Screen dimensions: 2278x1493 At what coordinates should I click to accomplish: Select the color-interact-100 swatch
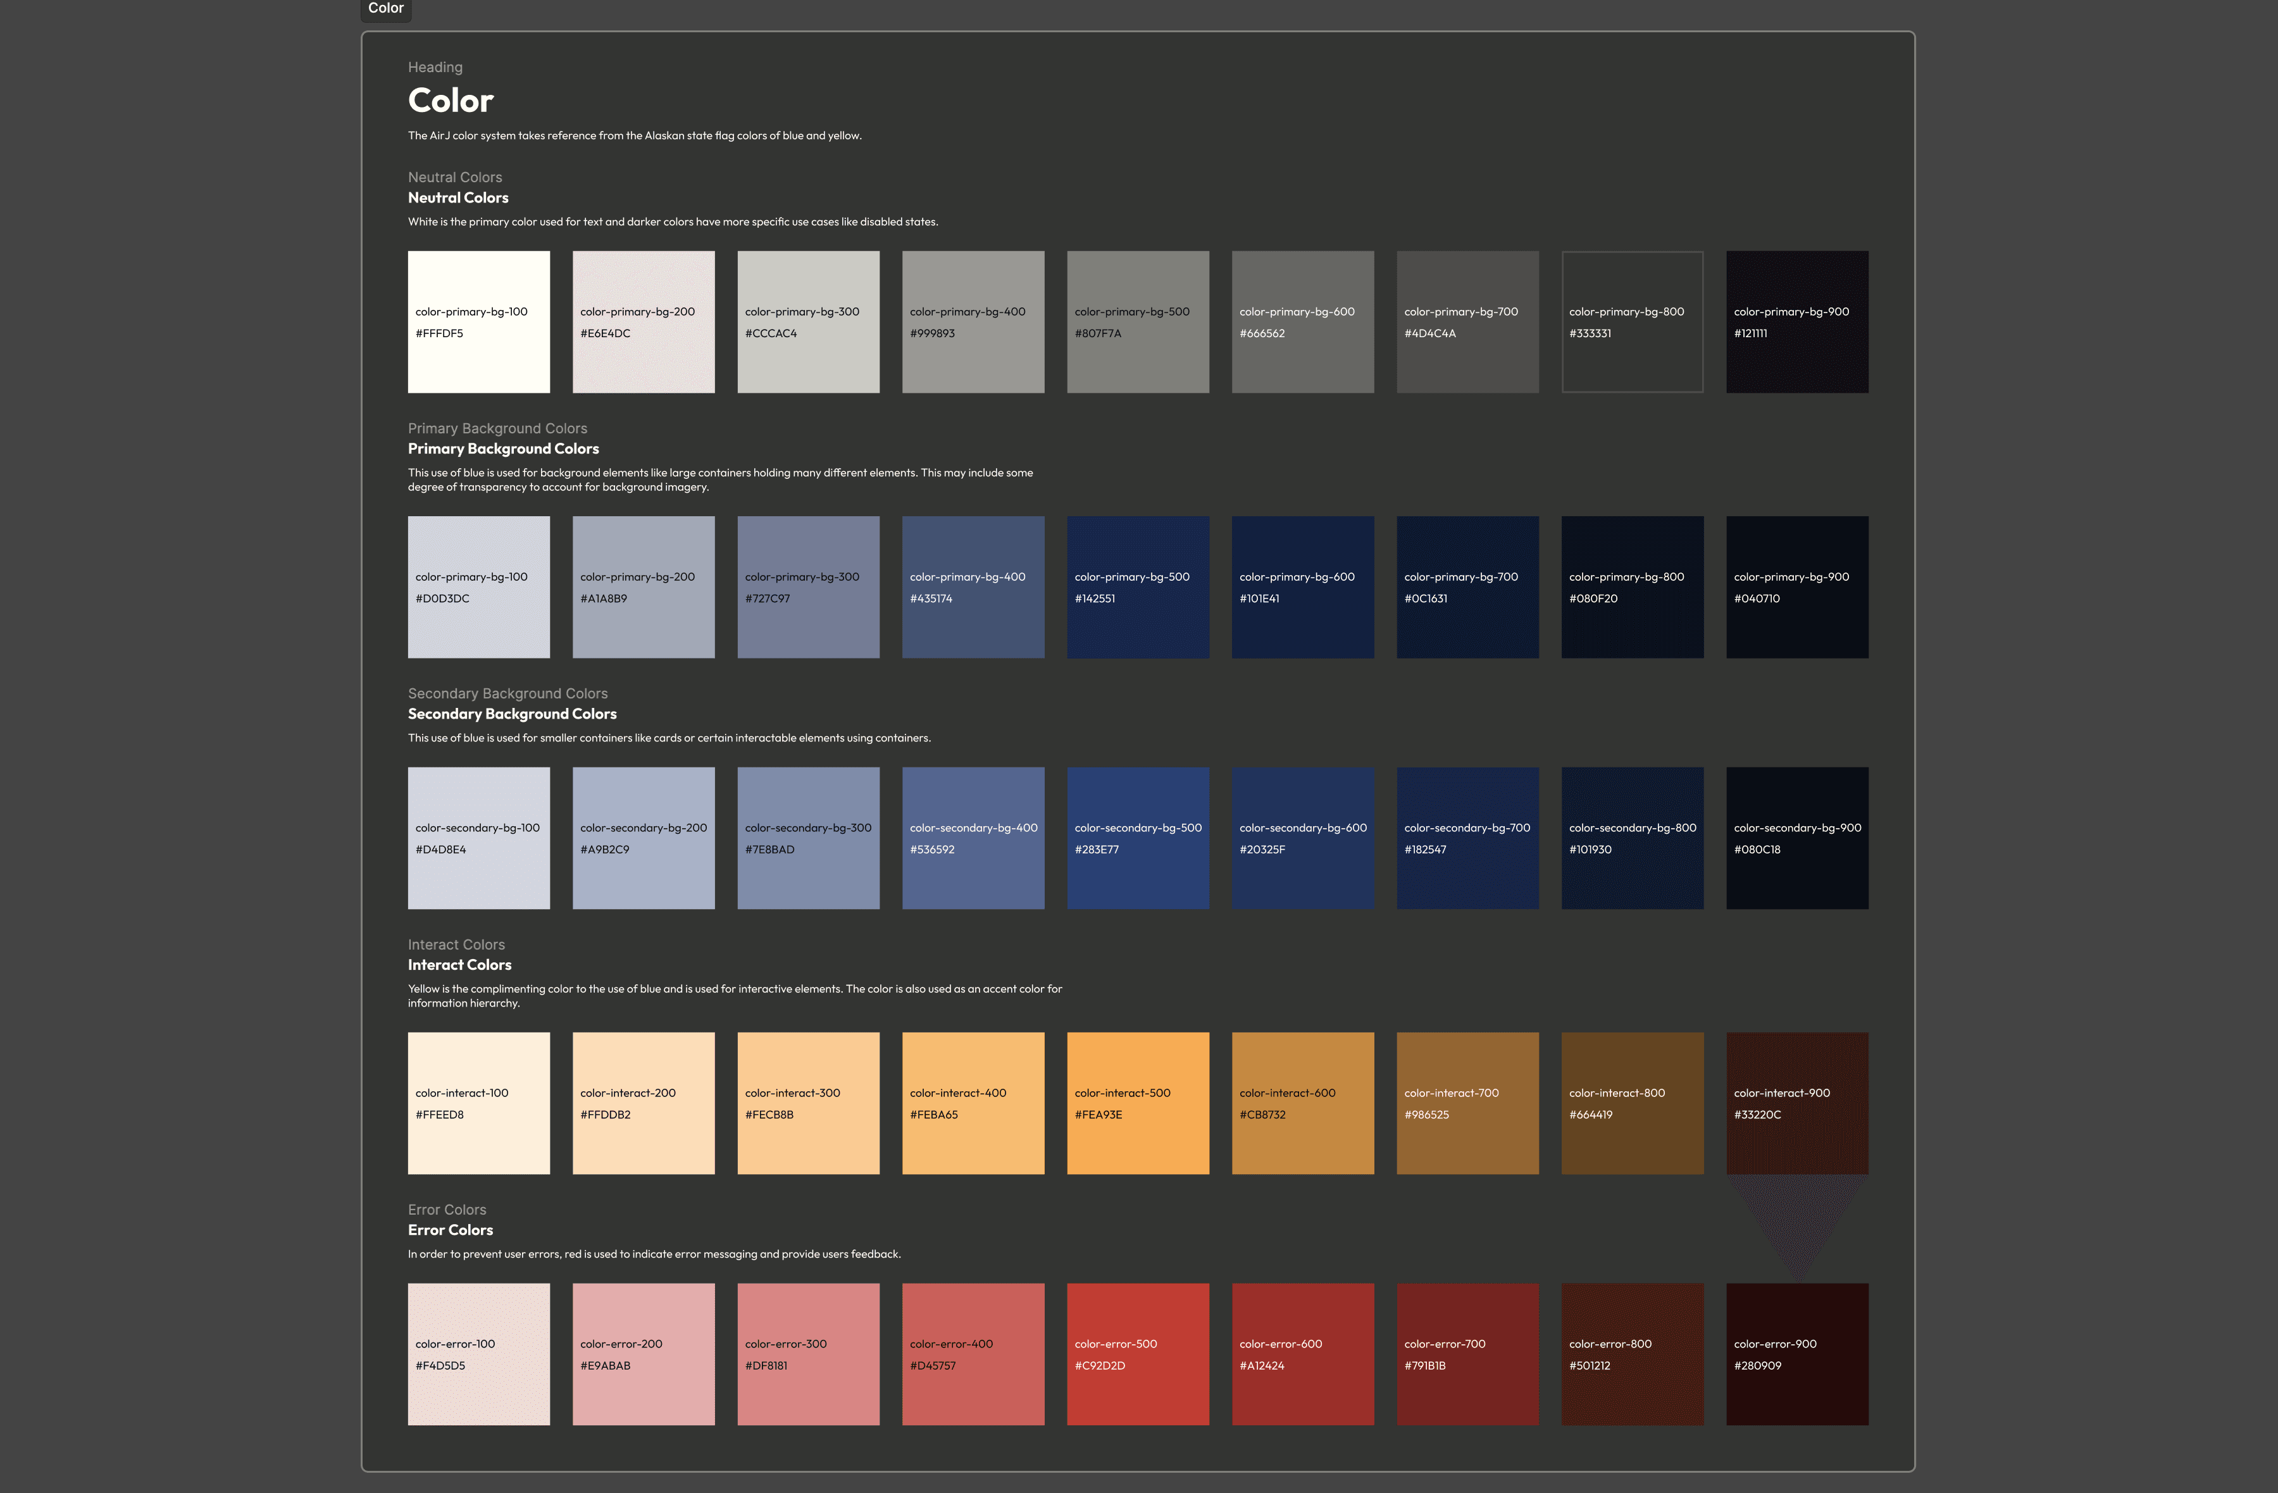pos(478,1103)
